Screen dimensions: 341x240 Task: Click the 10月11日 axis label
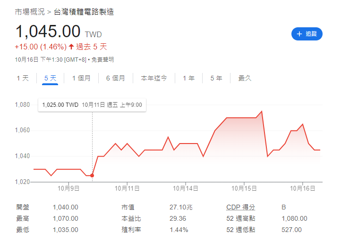pyautogui.click(x=127, y=188)
